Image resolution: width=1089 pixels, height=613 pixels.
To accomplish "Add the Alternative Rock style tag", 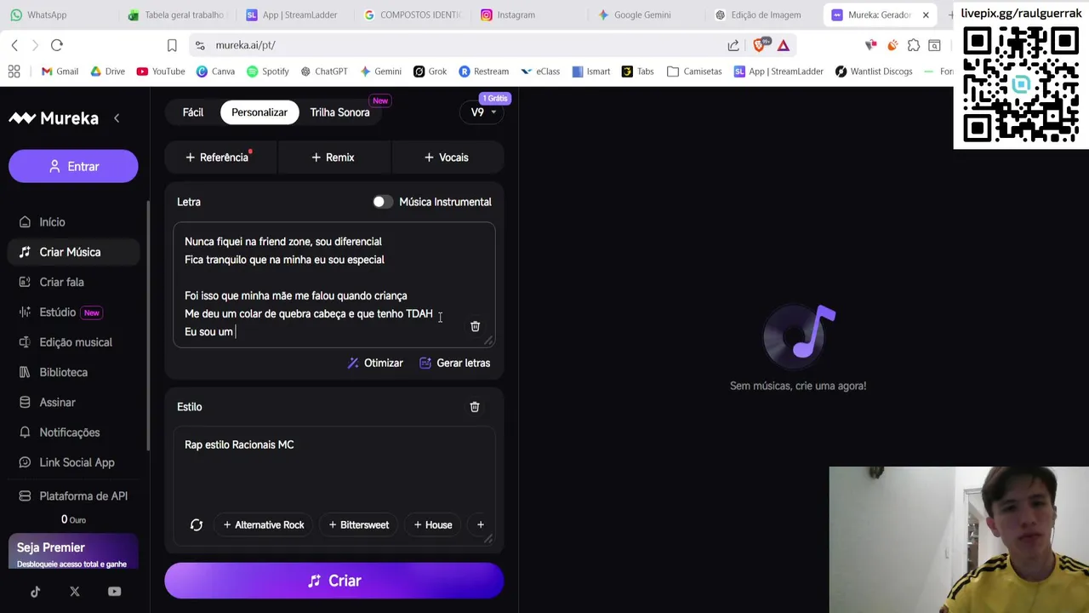I will click(x=263, y=525).
